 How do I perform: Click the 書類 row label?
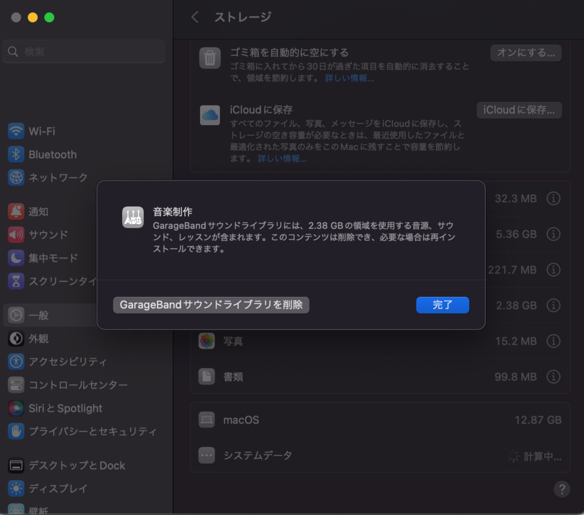[x=233, y=377]
